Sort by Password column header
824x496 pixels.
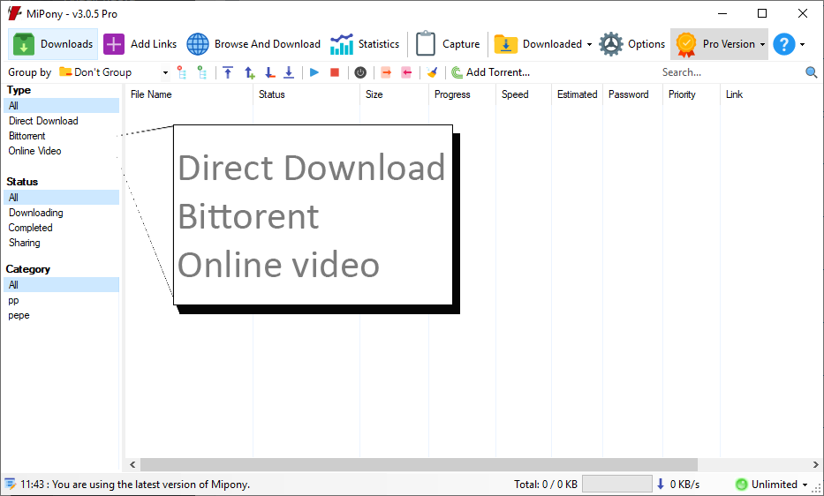(x=632, y=94)
